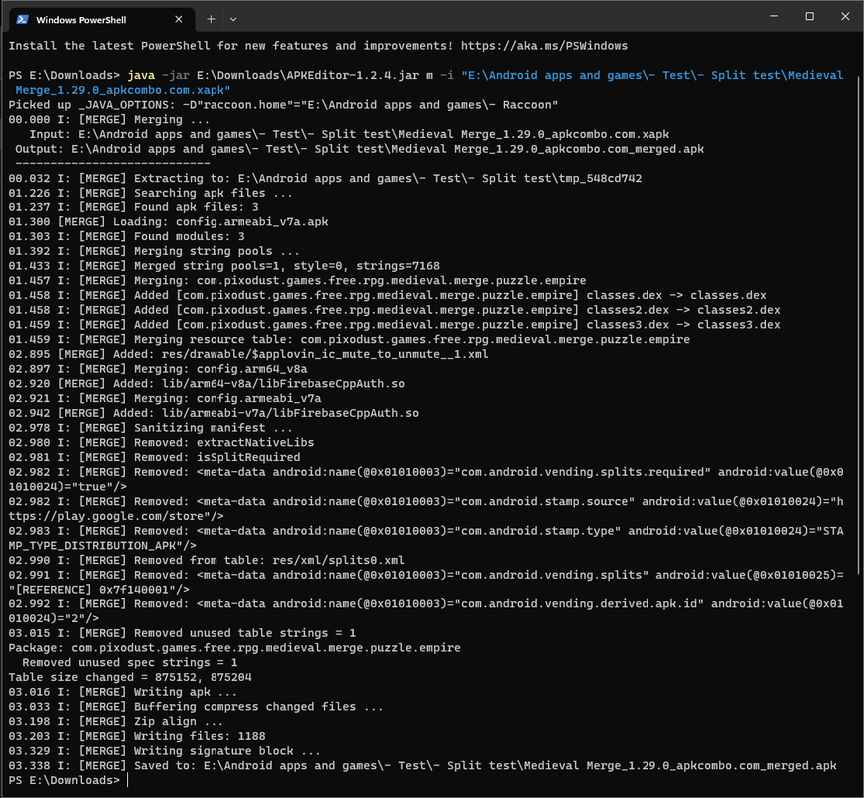Click 'Merging string pools ...' line

click(155, 251)
